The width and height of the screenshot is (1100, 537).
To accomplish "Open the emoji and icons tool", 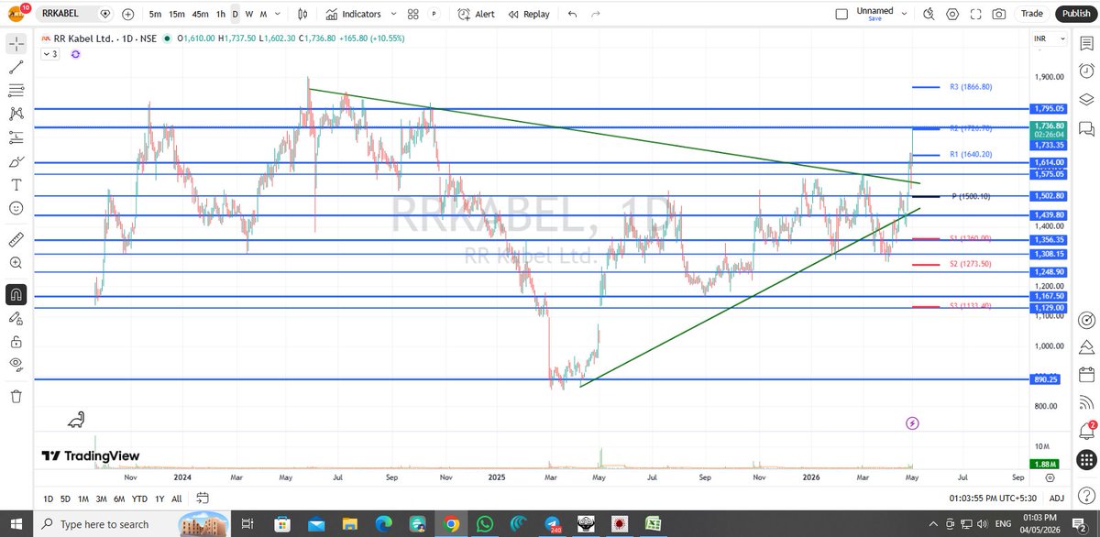I will [x=16, y=208].
